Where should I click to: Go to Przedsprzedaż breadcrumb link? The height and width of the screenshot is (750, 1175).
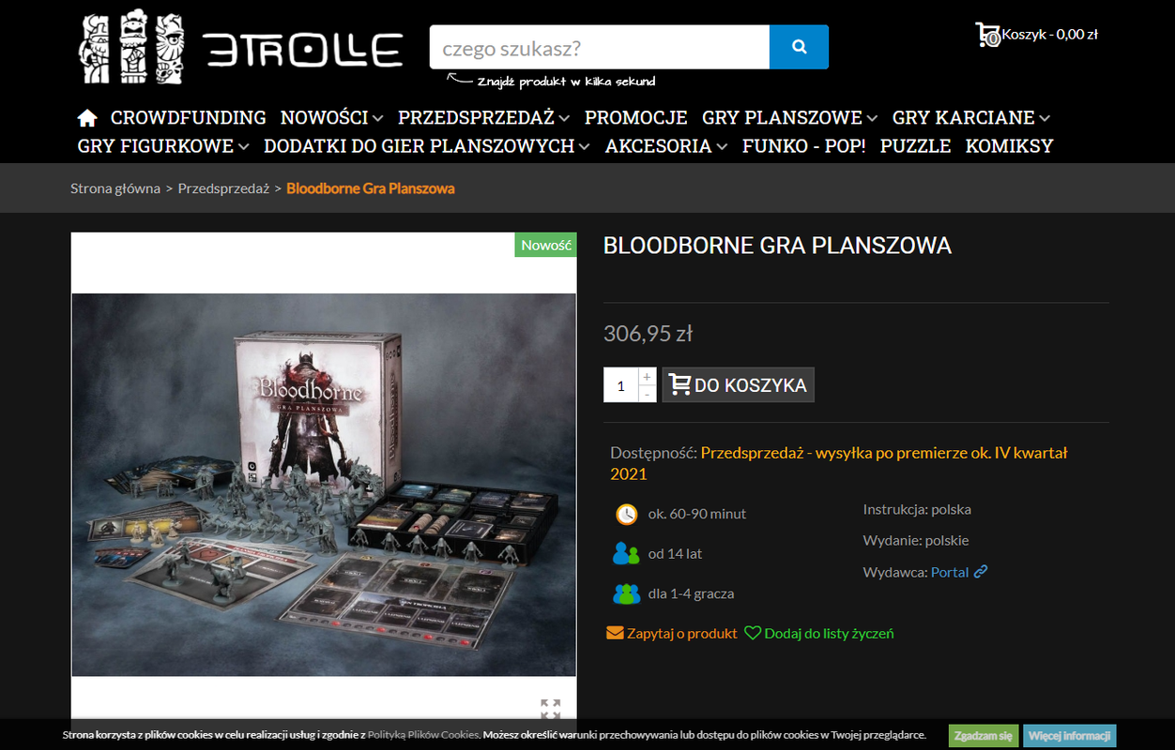tap(223, 188)
